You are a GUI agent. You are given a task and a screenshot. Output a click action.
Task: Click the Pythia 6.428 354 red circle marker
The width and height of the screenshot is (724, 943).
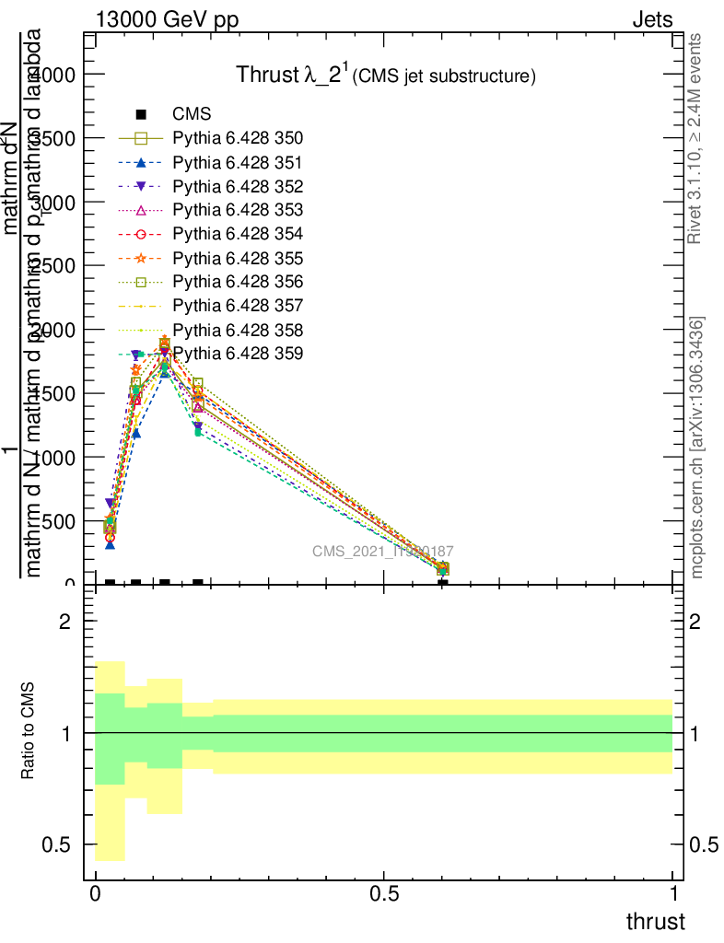pos(141,234)
